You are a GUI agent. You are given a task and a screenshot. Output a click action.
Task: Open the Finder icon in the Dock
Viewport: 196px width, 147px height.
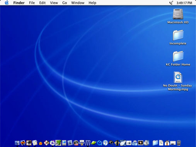coord(17,143)
